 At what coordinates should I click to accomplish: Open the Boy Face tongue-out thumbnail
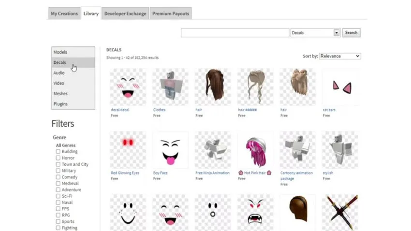pyautogui.click(x=170, y=150)
